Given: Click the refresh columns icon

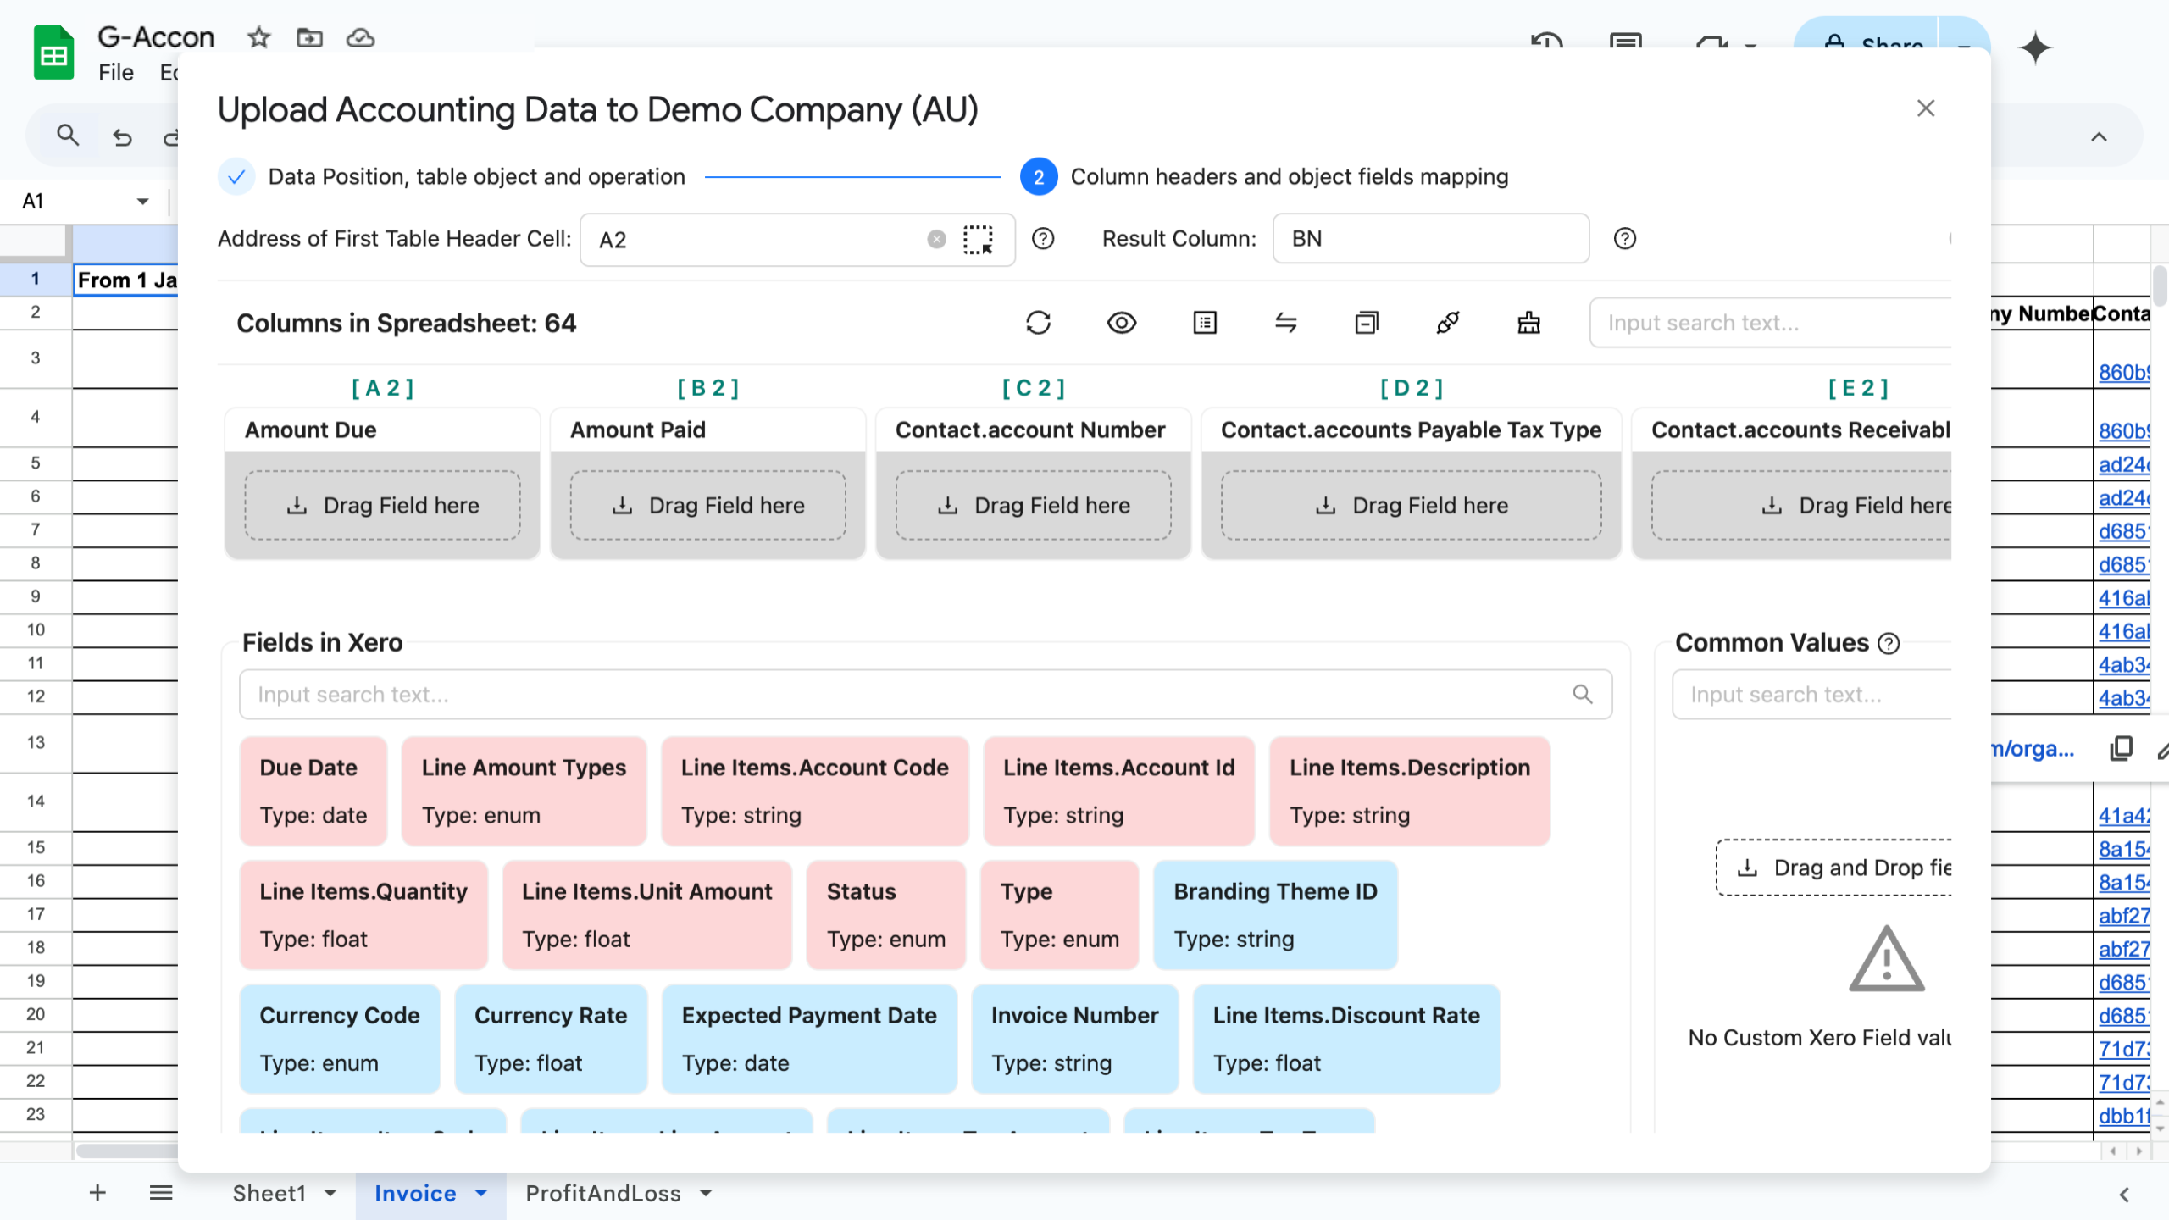Looking at the screenshot, I should click(x=1038, y=323).
